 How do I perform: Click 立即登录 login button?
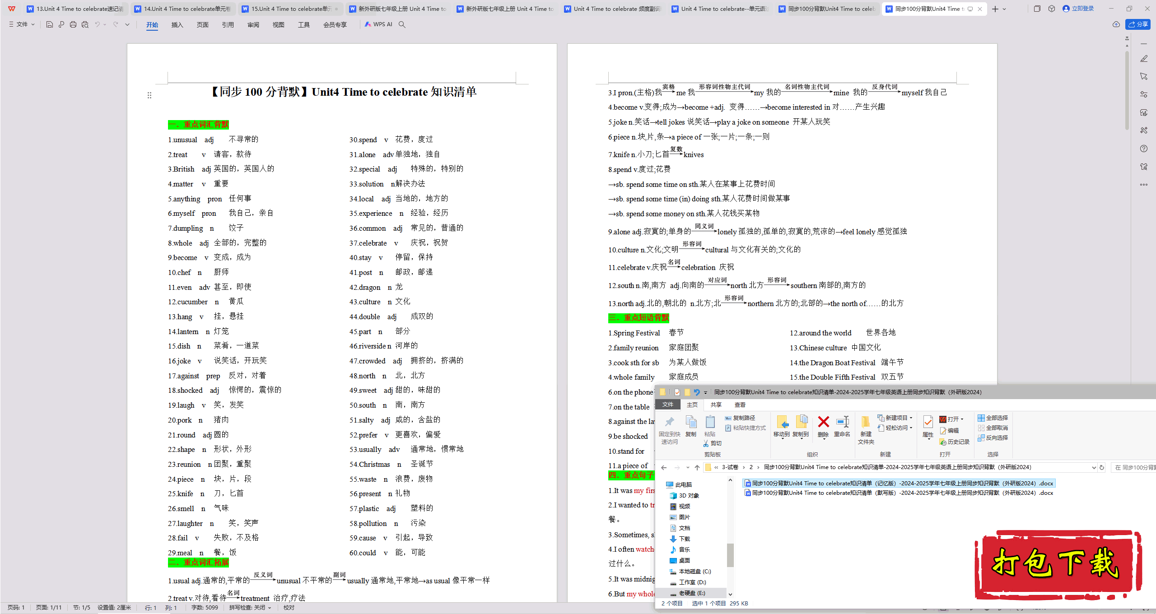[x=1079, y=9]
